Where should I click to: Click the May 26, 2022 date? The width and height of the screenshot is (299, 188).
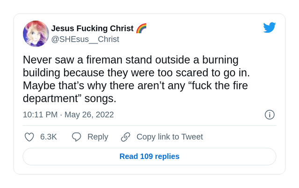coord(89,115)
